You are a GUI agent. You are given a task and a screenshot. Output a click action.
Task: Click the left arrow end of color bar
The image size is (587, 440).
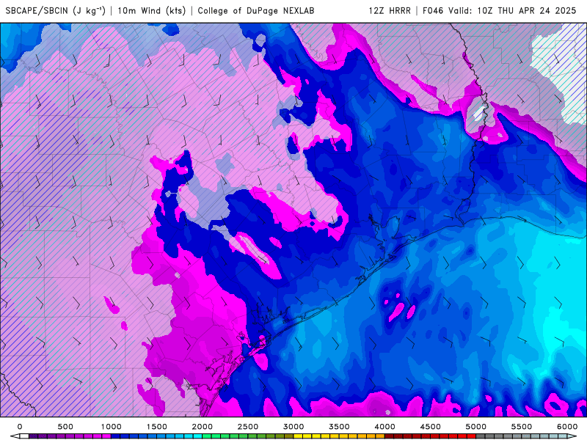coord(15,436)
